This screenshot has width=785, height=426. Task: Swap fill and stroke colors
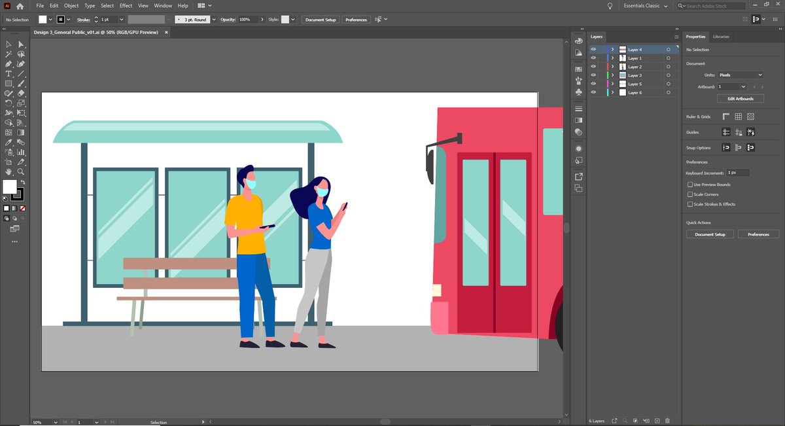(x=23, y=182)
